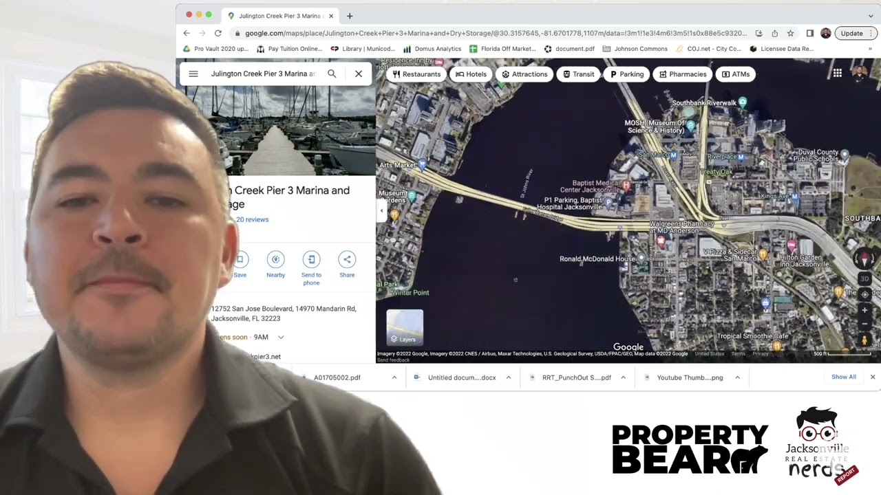Click the install app icon in address bar
The height and width of the screenshot is (495, 881).
tap(758, 33)
